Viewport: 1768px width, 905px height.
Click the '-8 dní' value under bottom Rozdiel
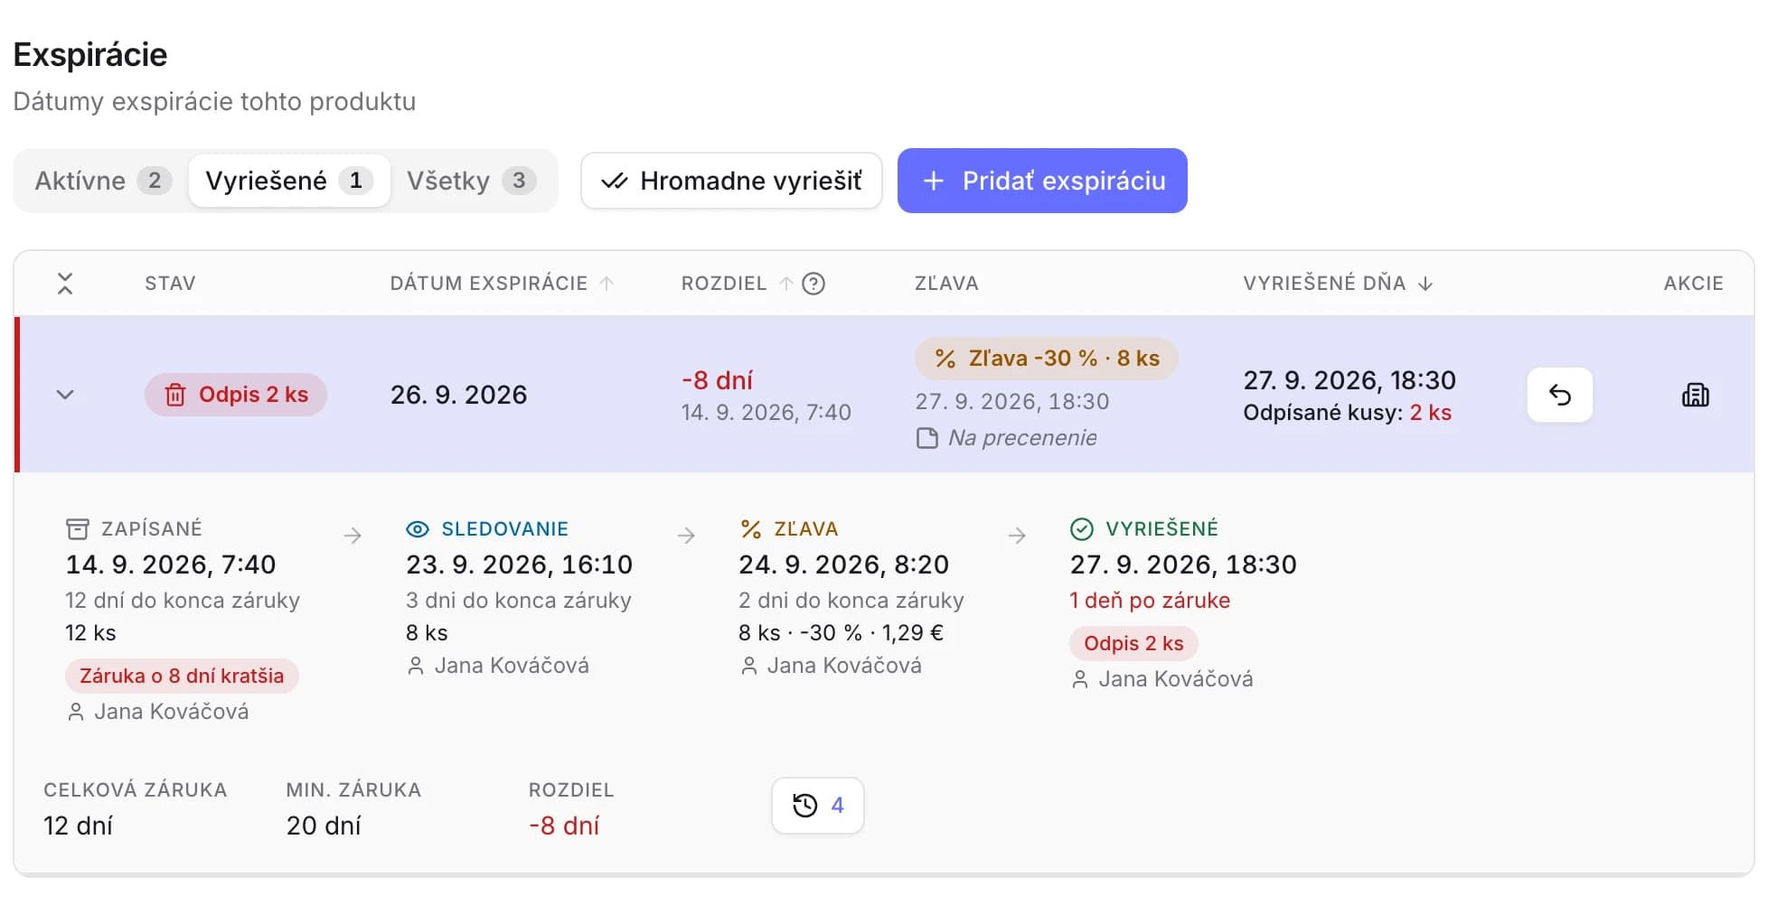564,826
